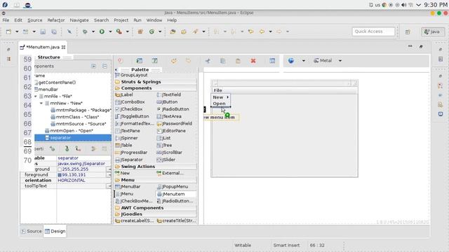Collapse the mnFile tree node
Viewport: 449px width, 252px height.
(x=36, y=97)
